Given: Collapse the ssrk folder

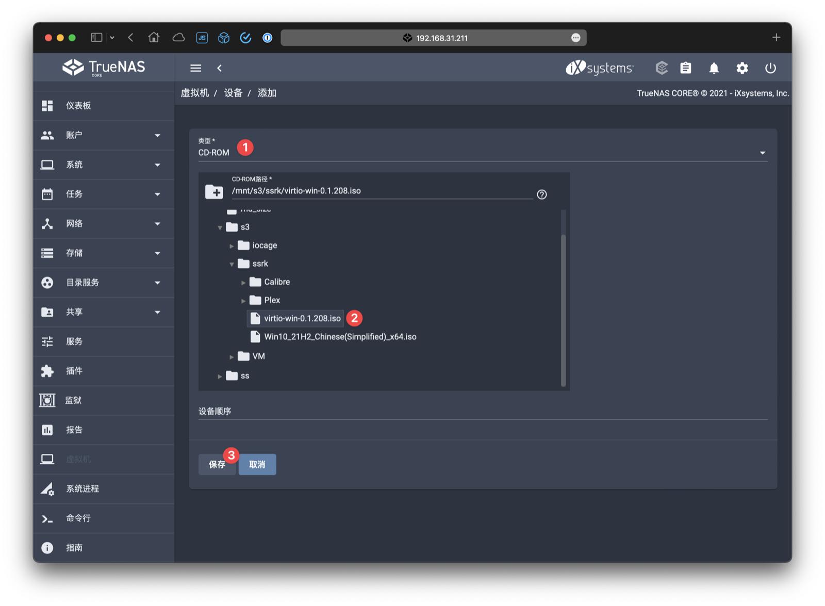Looking at the screenshot, I should click(x=232, y=264).
